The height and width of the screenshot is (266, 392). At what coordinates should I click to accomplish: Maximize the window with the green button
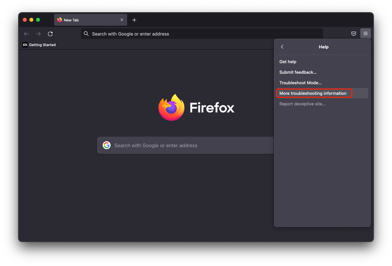[x=38, y=20]
